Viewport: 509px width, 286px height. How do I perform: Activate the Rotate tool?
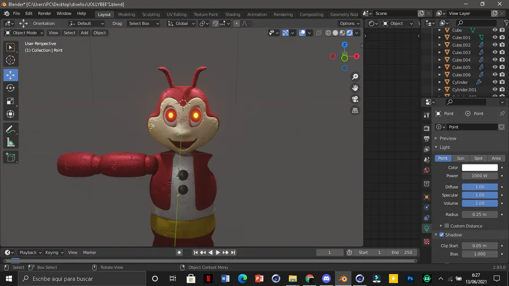(x=10, y=88)
